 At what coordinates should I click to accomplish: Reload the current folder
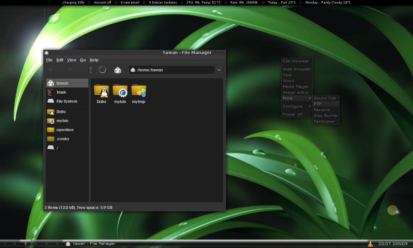(x=102, y=70)
